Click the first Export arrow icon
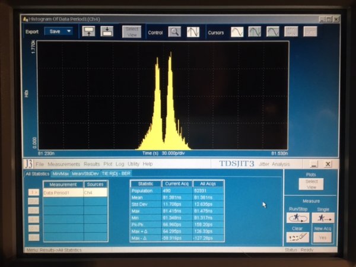The image size is (356, 267). click(x=89, y=31)
